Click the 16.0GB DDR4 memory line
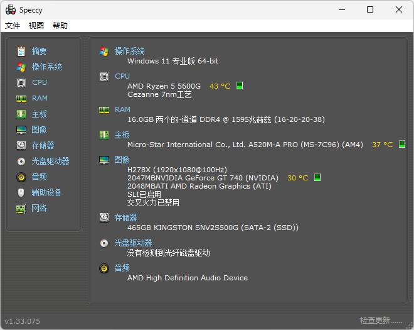The width and height of the screenshot is (414, 330). coord(226,119)
